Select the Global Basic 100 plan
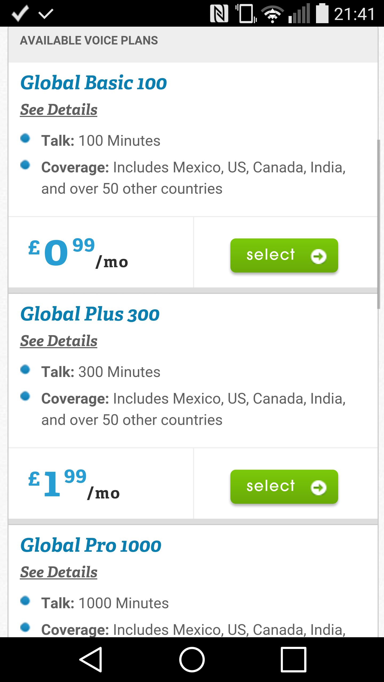384x682 pixels. [284, 255]
